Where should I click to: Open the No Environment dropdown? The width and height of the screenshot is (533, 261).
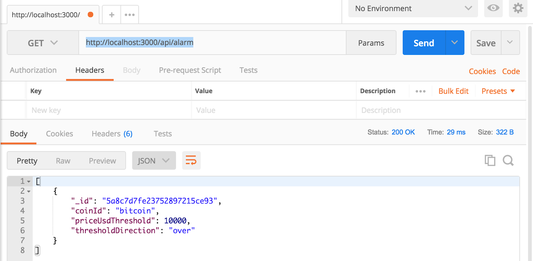[413, 8]
